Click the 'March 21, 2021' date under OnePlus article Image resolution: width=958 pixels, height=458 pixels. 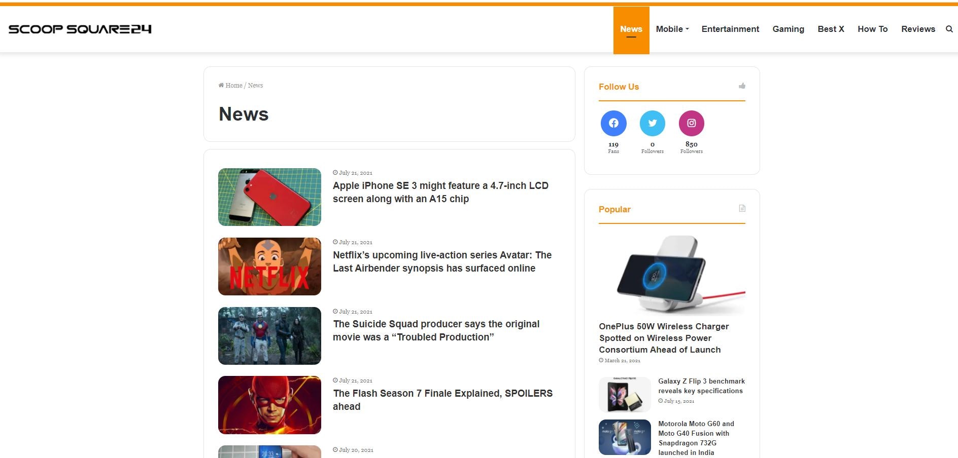pyautogui.click(x=620, y=361)
